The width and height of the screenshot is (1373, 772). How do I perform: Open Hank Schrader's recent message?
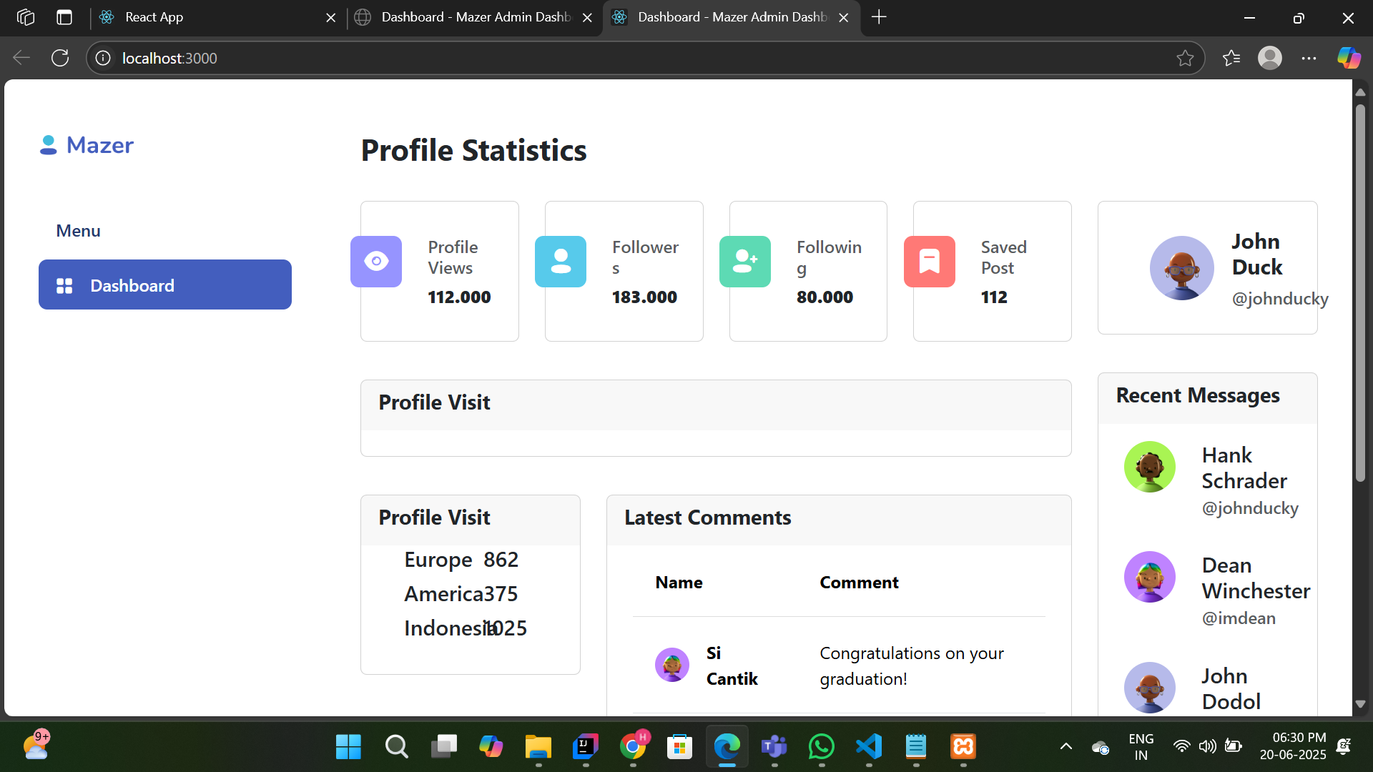pos(1244,468)
